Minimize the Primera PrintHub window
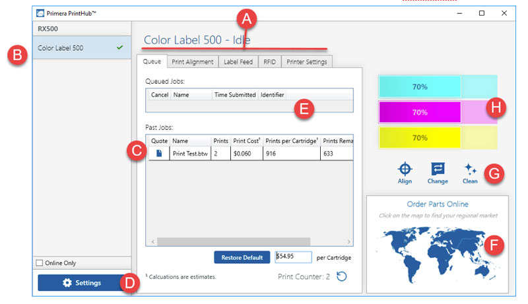The height and width of the screenshot is (304, 528). pyautogui.click(x=459, y=13)
